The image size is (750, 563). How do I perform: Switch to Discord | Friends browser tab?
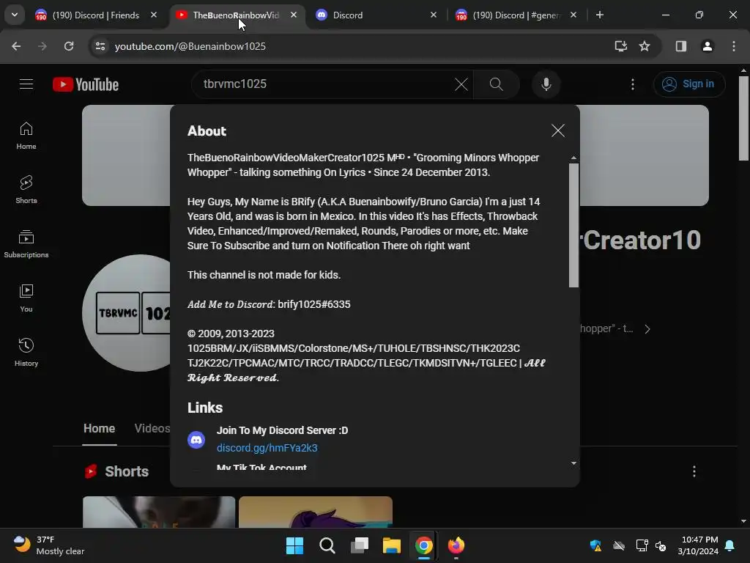pos(96,15)
